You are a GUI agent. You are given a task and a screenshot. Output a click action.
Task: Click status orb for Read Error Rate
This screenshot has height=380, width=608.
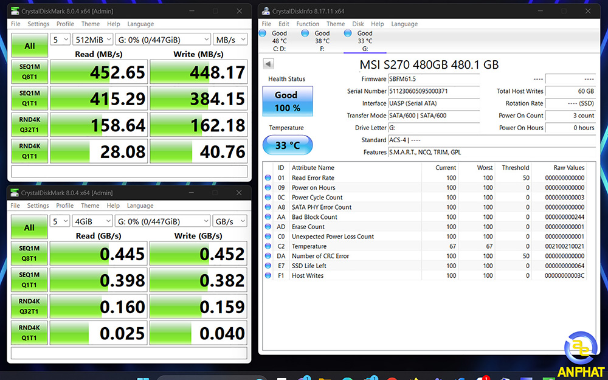point(268,178)
